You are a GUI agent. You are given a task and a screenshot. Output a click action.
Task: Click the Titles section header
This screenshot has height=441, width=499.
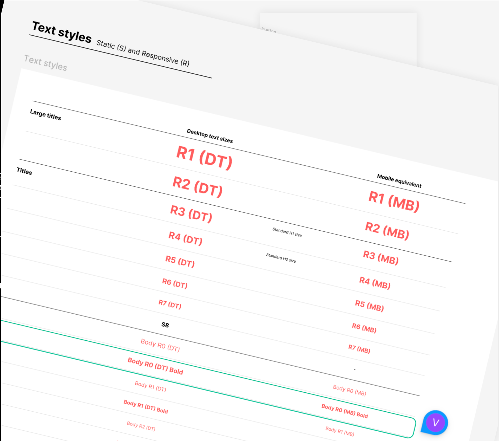24,172
